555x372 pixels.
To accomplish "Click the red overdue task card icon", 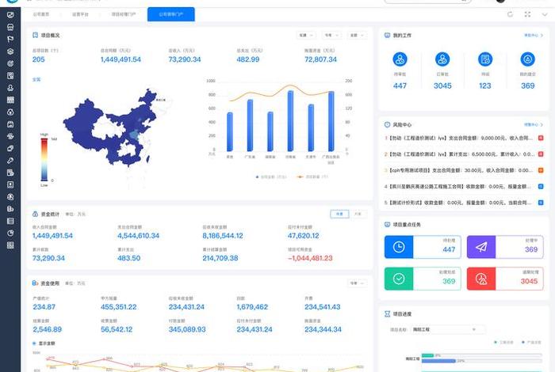I will tap(481, 279).
